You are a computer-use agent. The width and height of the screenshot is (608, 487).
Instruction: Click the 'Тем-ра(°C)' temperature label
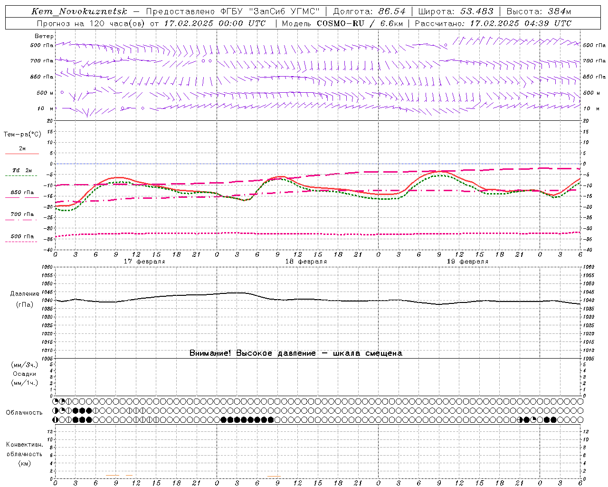coord(22,135)
